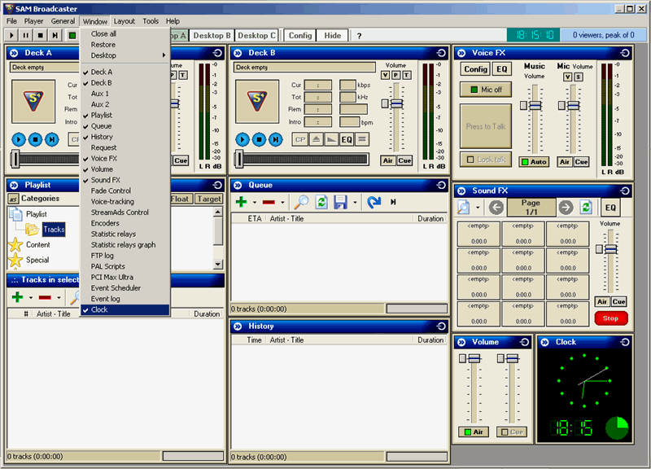Remove track with Queue red minus icon
The height and width of the screenshot is (469, 651).
point(269,202)
